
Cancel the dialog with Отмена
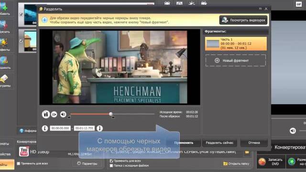pyautogui.click(x=254, y=143)
